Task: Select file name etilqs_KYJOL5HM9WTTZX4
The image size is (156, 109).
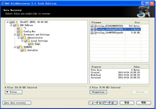Action: [110, 26]
